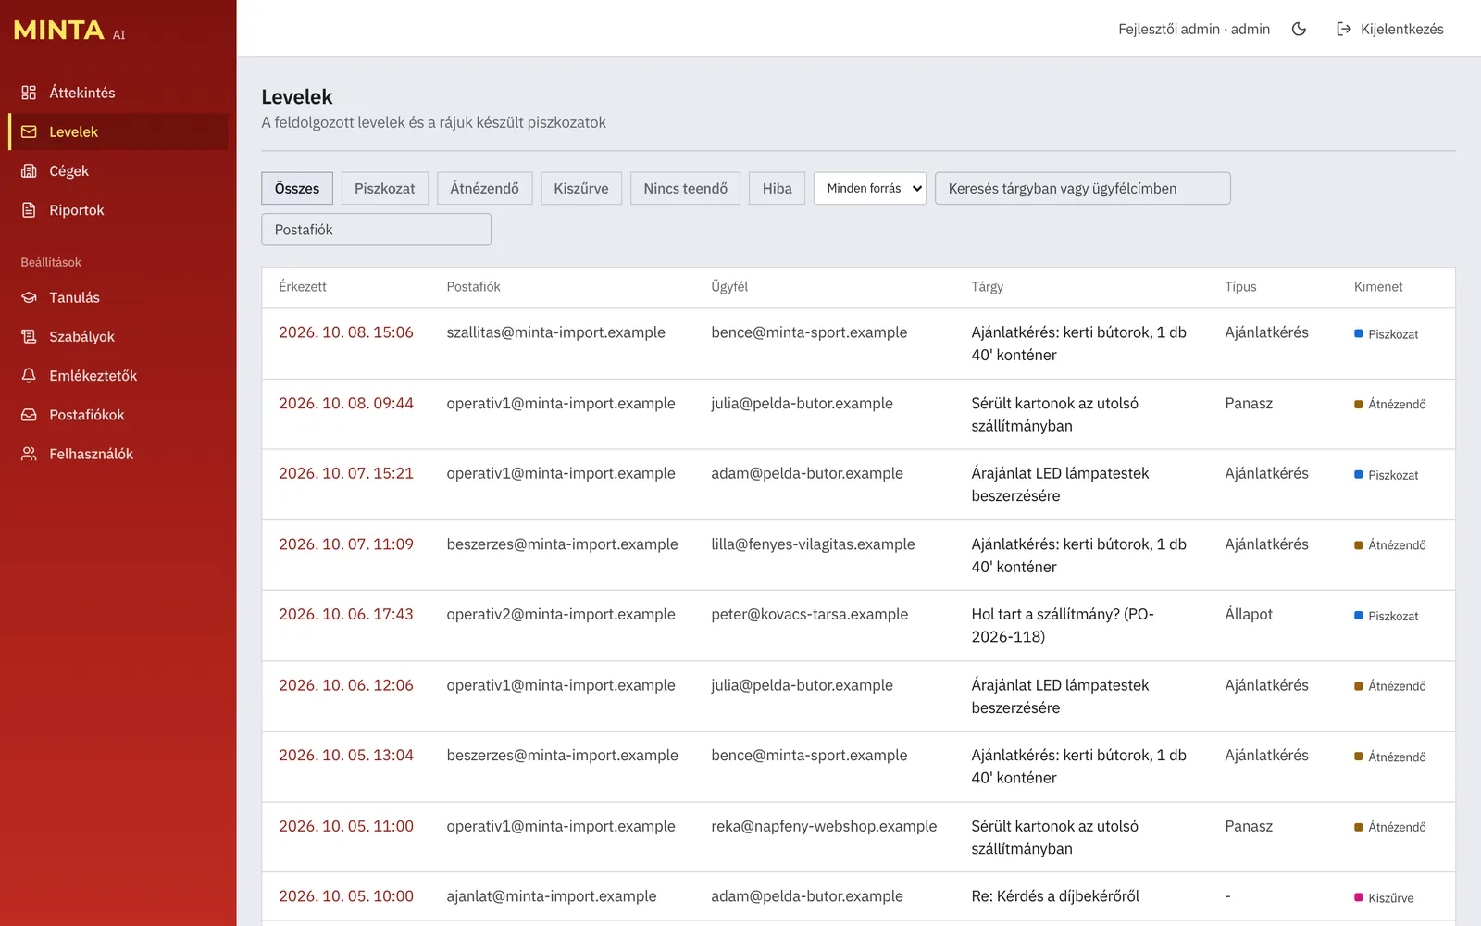Image resolution: width=1481 pixels, height=926 pixels.
Task: Click Kijelentkezés text link
Action: [1401, 29]
